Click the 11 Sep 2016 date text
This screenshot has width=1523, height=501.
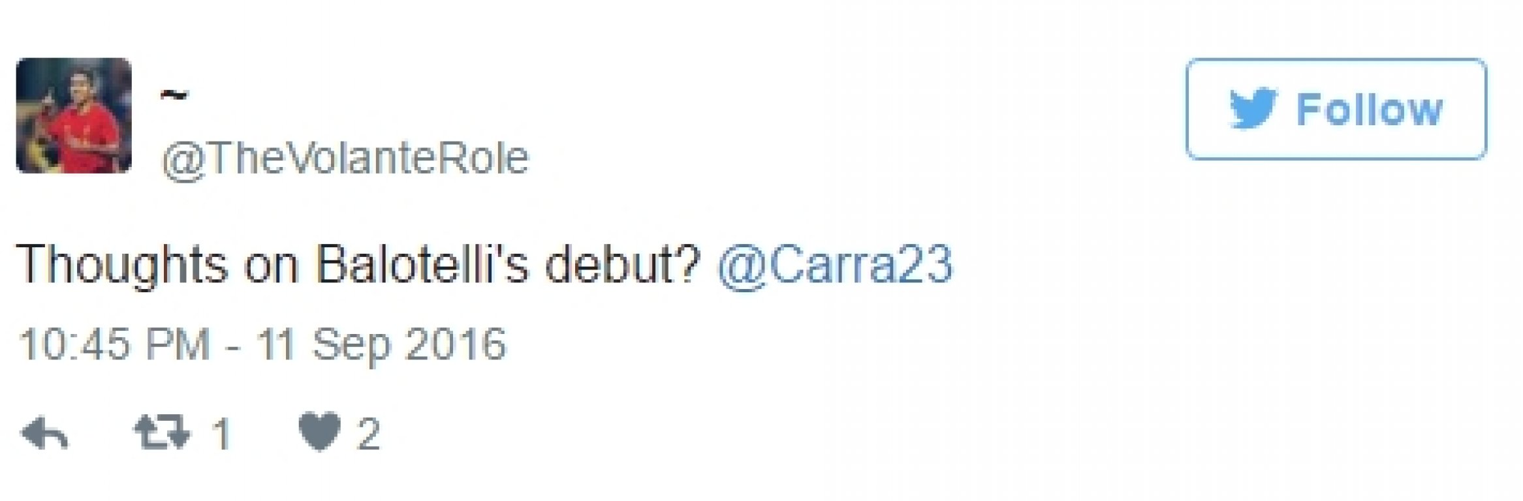tap(381, 344)
